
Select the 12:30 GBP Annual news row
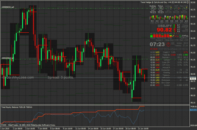169,68
